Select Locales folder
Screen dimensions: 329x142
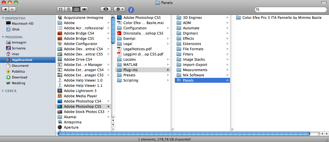click(143, 59)
